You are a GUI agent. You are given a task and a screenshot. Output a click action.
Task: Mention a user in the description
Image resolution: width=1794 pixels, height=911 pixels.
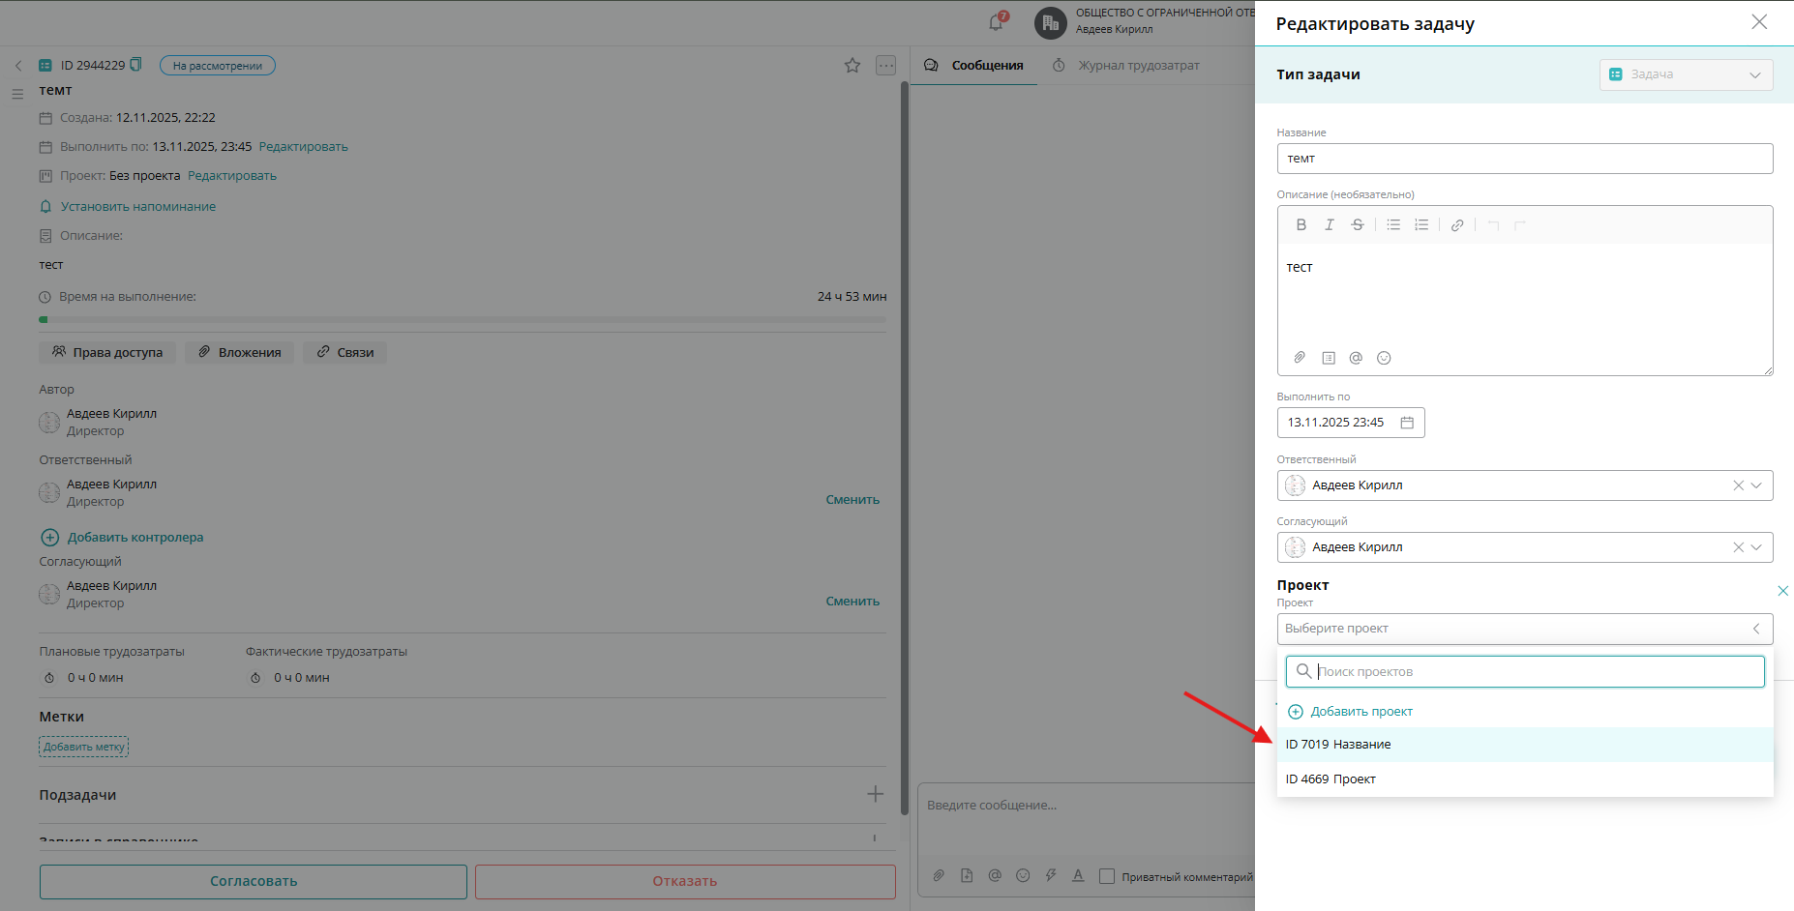click(x=1356, y=358)
